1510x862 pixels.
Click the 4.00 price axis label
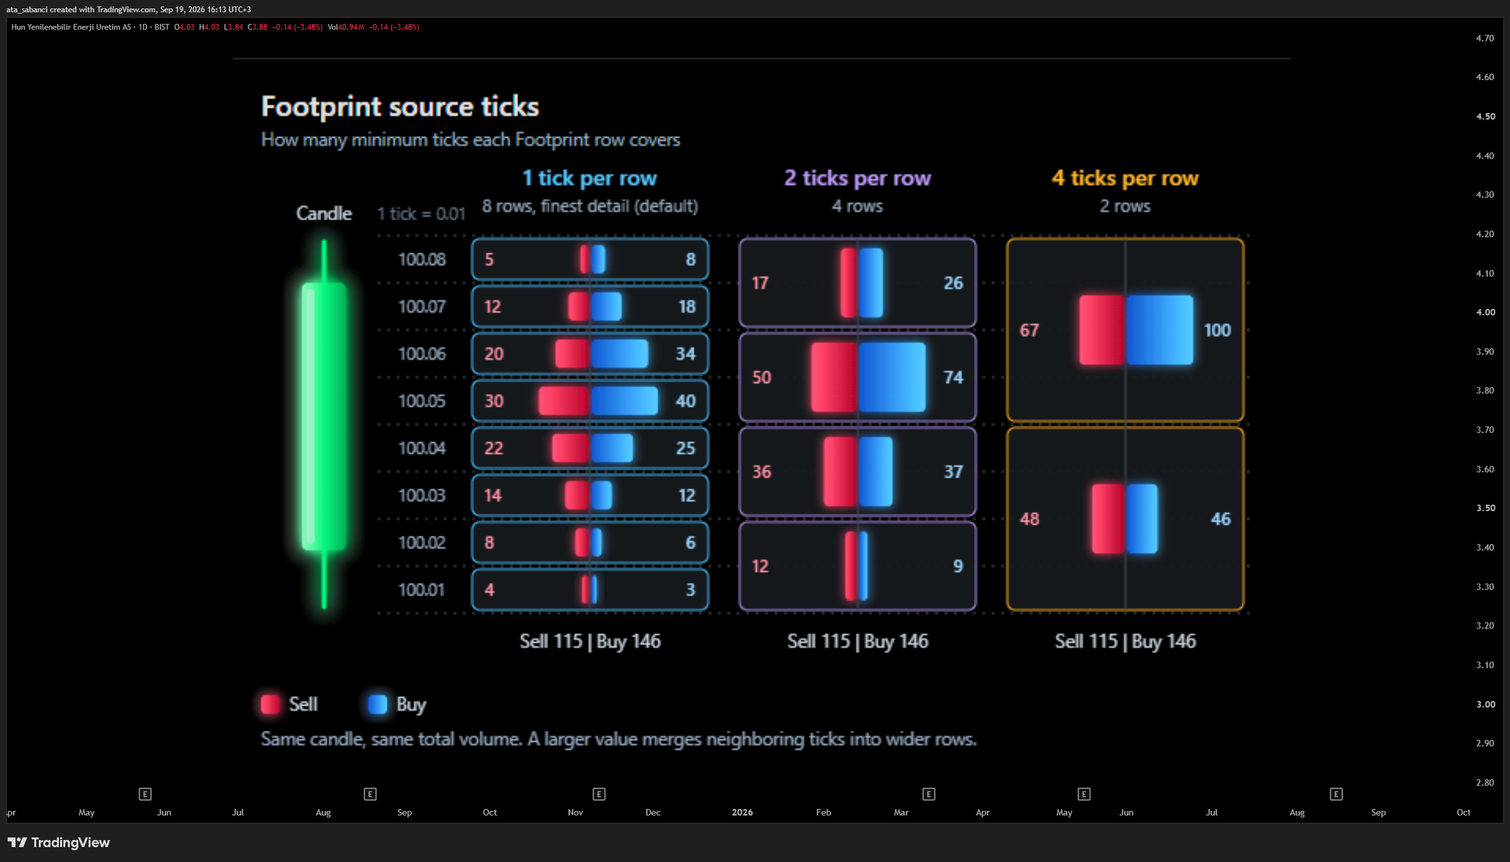(x=1485, y=312)
